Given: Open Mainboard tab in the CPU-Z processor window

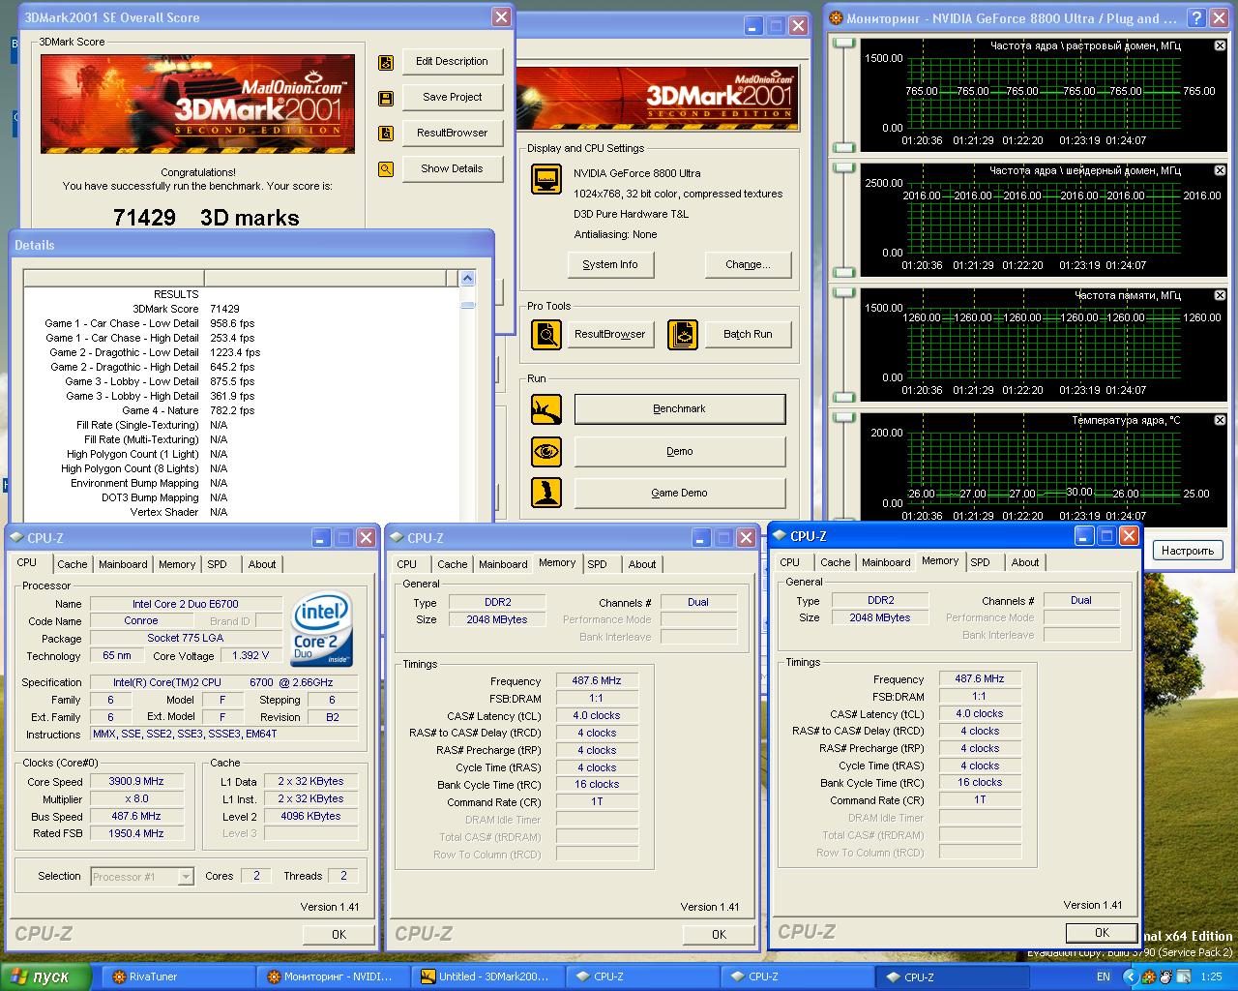Looking at the screenshot, I should pos(124,564).
